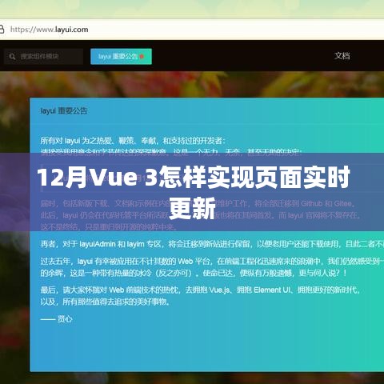Click the line 以及，所有那些值得去追求的美好事物
Viewport: 384px width, 384px height.
pos(105,302)
